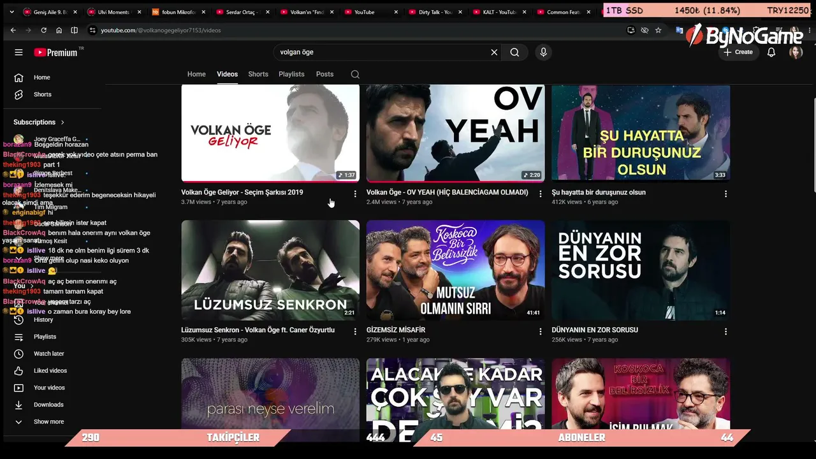Play the ŞU HAYATTA BİR DURUŞUNUZ OLSUN thumbnail
The image size is (816, 459).
[x=641, y=133]
